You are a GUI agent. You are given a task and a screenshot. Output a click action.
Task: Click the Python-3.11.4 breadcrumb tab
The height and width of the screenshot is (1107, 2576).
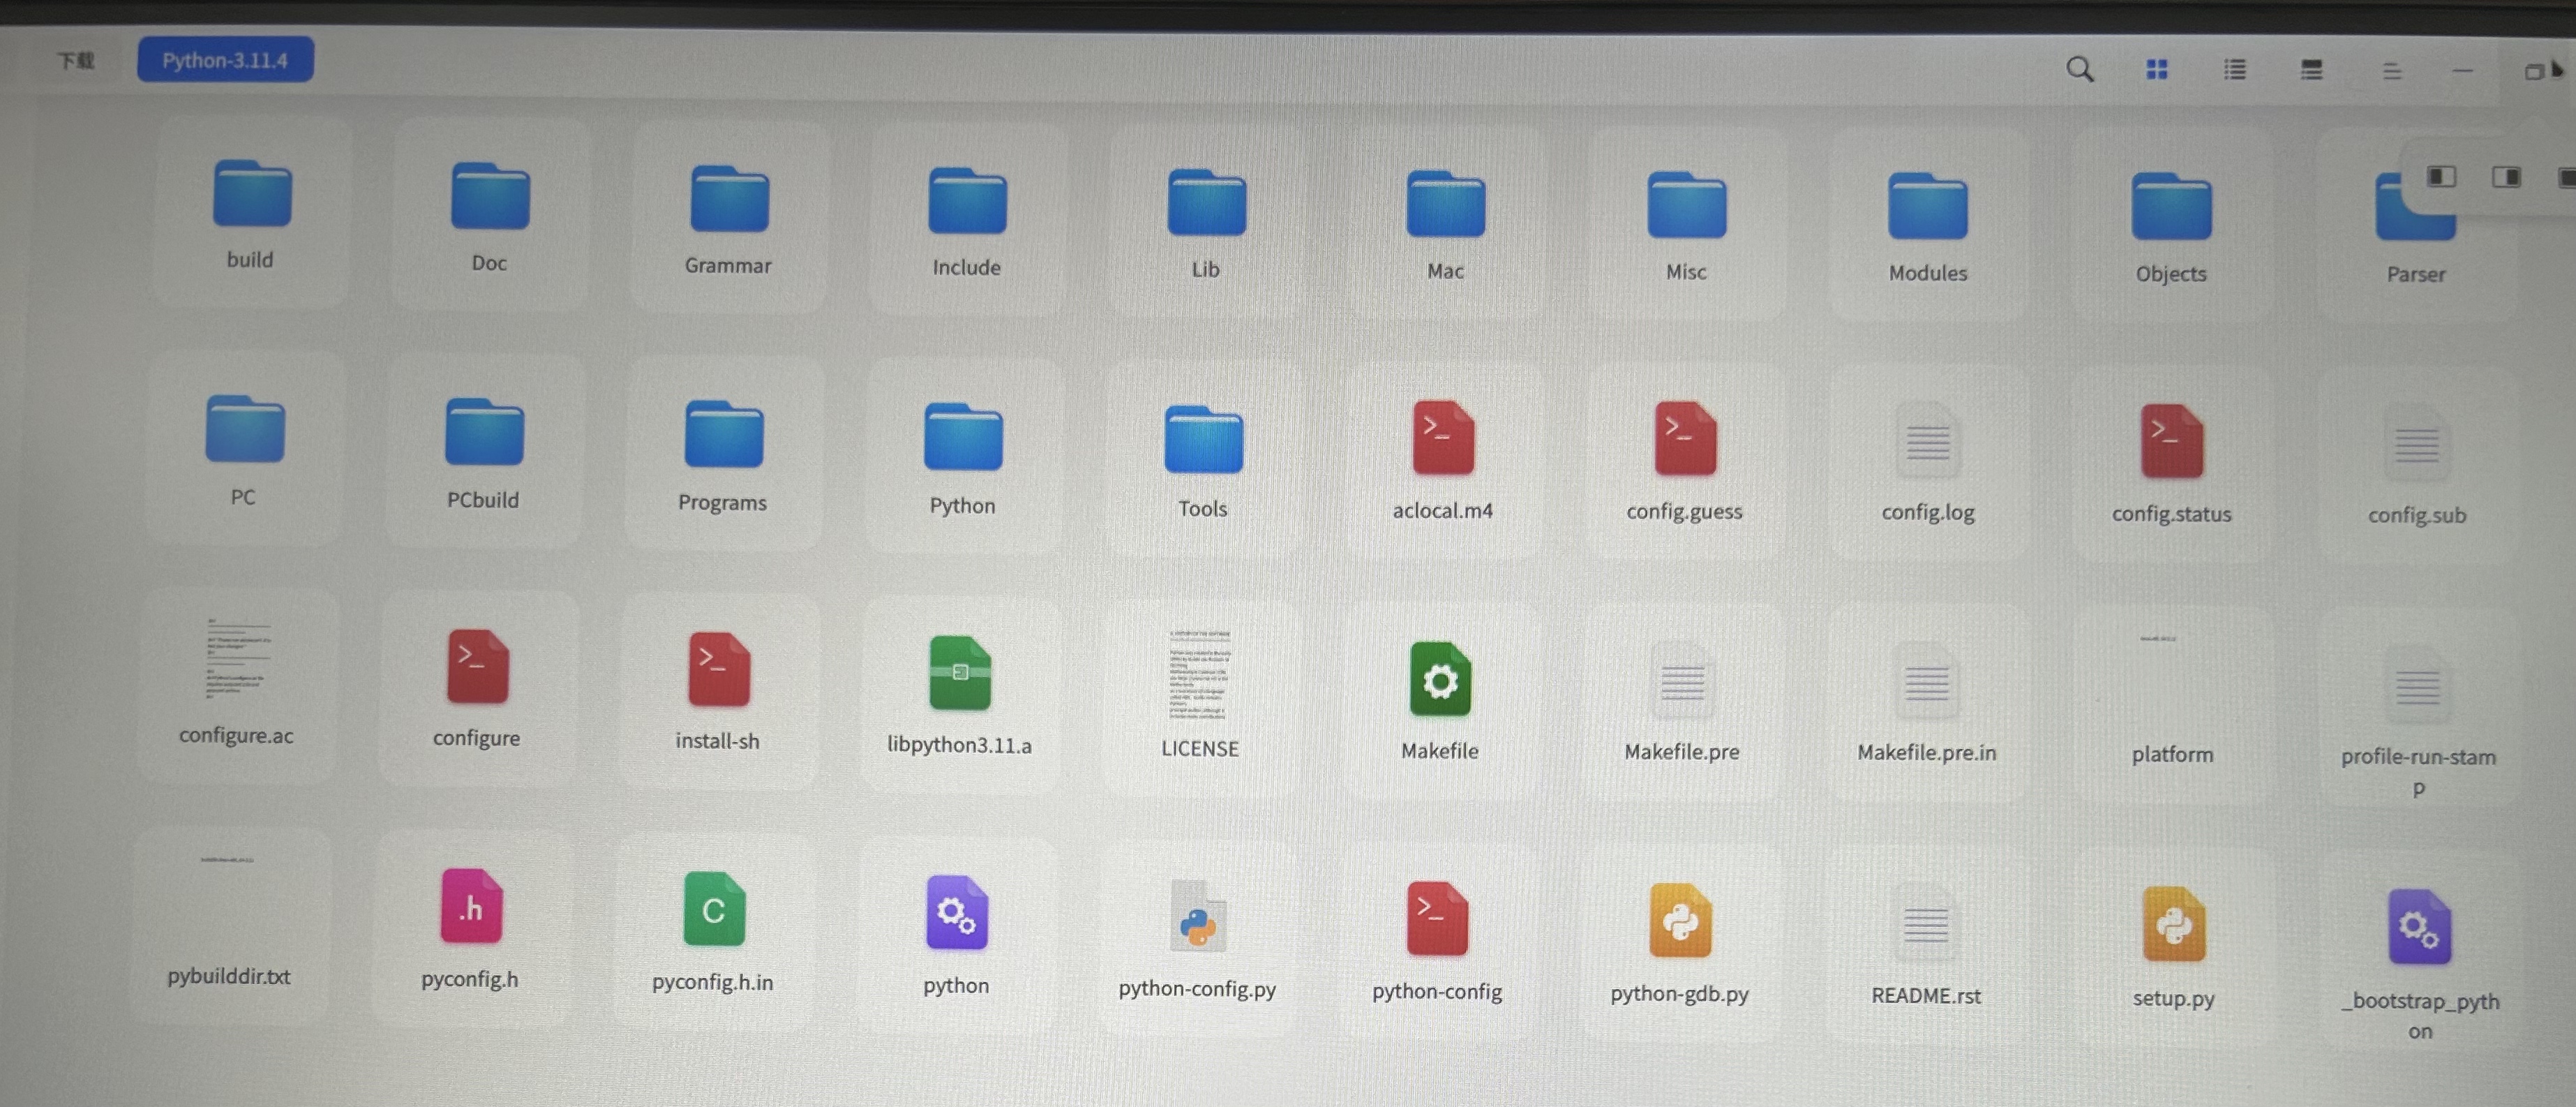[225, 60]
